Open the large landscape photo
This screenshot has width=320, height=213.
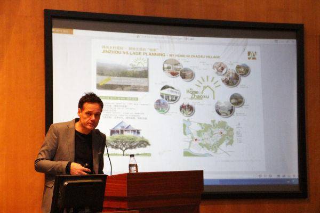click(x=122, y=75)
